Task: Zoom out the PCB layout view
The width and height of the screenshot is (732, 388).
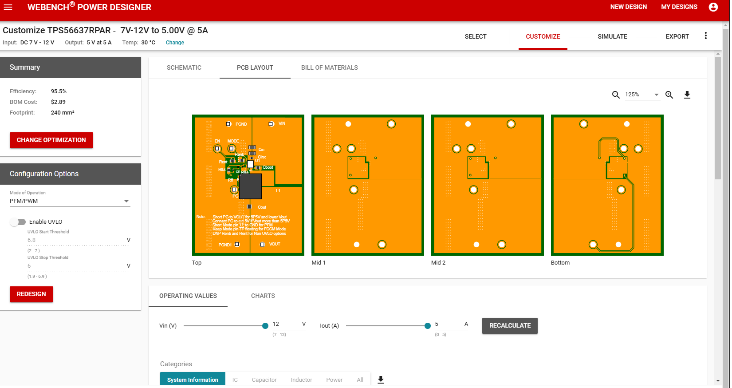Action: (616, 95)
